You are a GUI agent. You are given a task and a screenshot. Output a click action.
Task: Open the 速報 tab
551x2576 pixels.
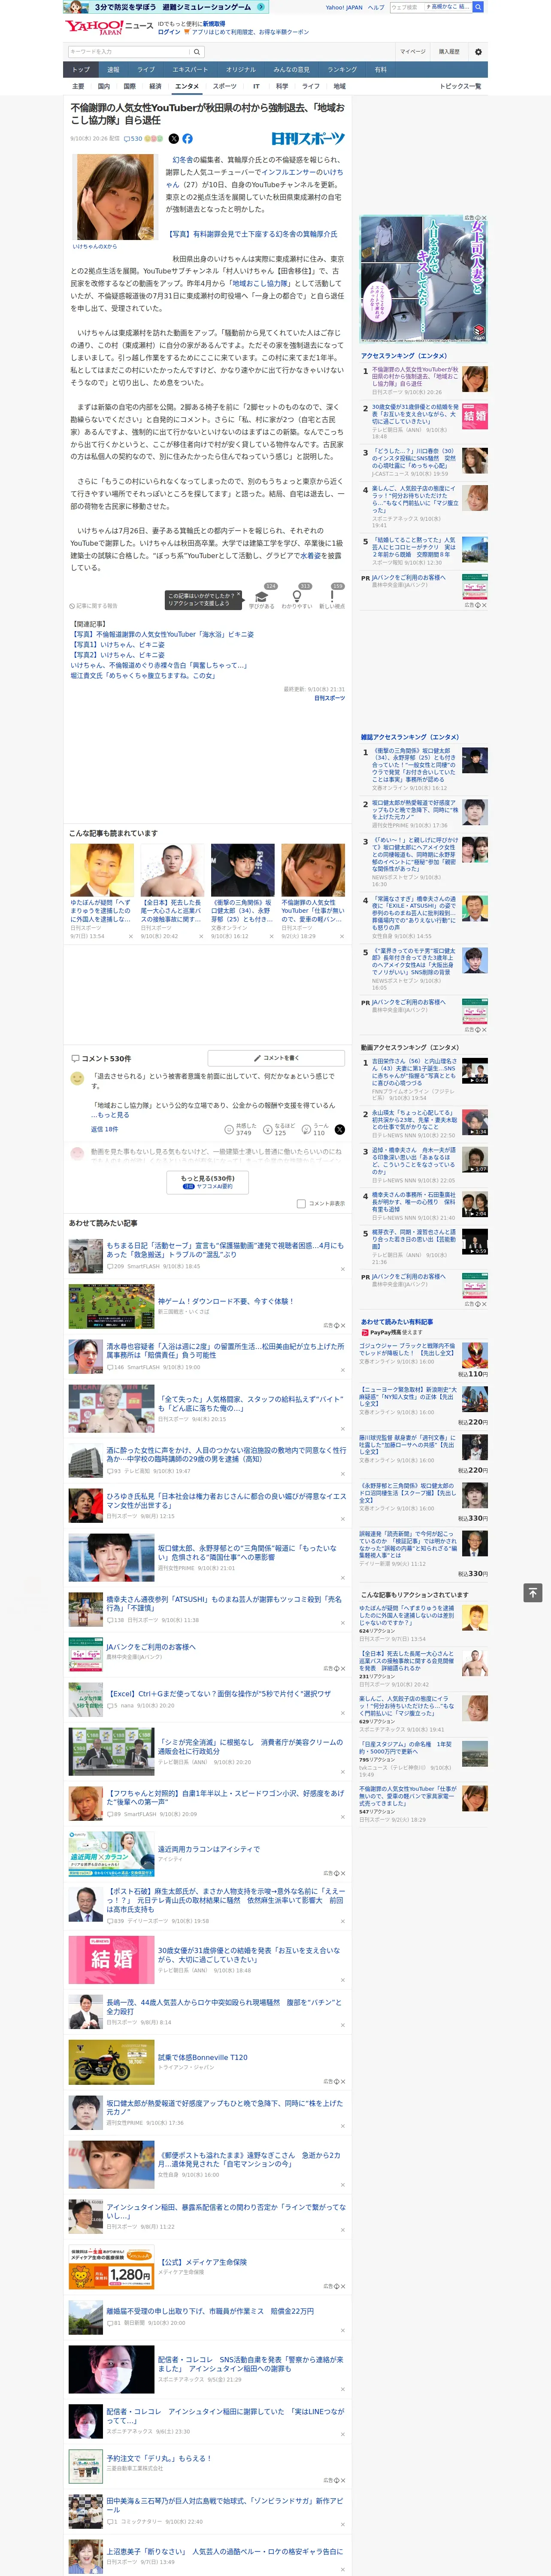coord(113,70)
